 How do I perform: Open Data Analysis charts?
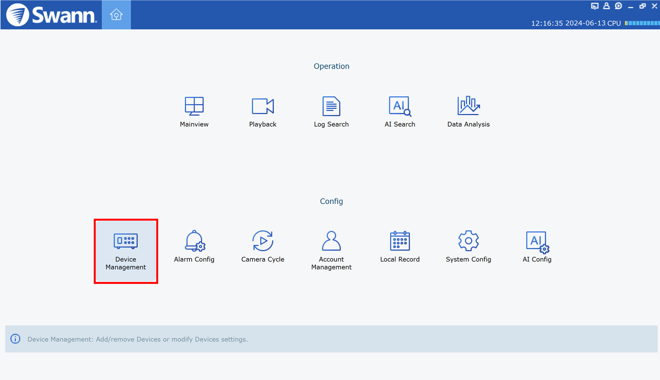tap(468, 111)
